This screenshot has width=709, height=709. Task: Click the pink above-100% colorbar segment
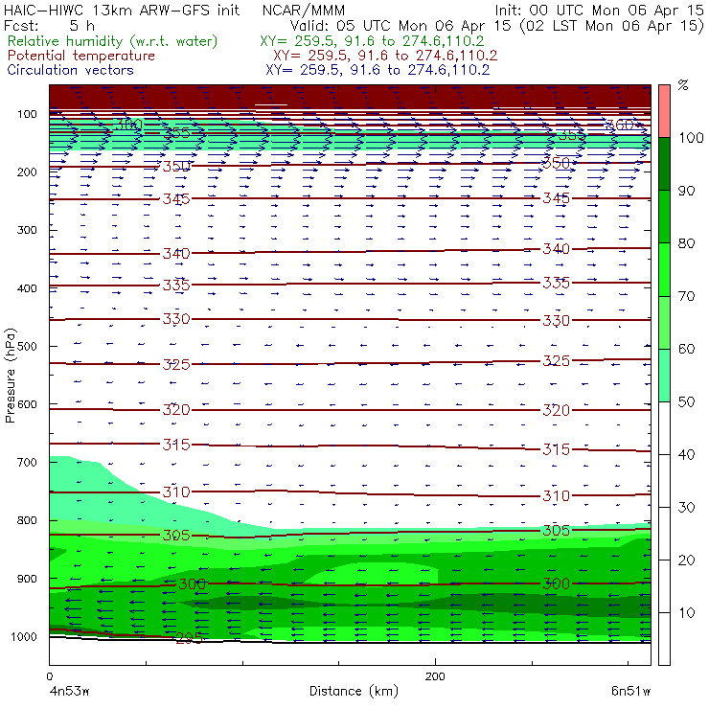(664, 111)
